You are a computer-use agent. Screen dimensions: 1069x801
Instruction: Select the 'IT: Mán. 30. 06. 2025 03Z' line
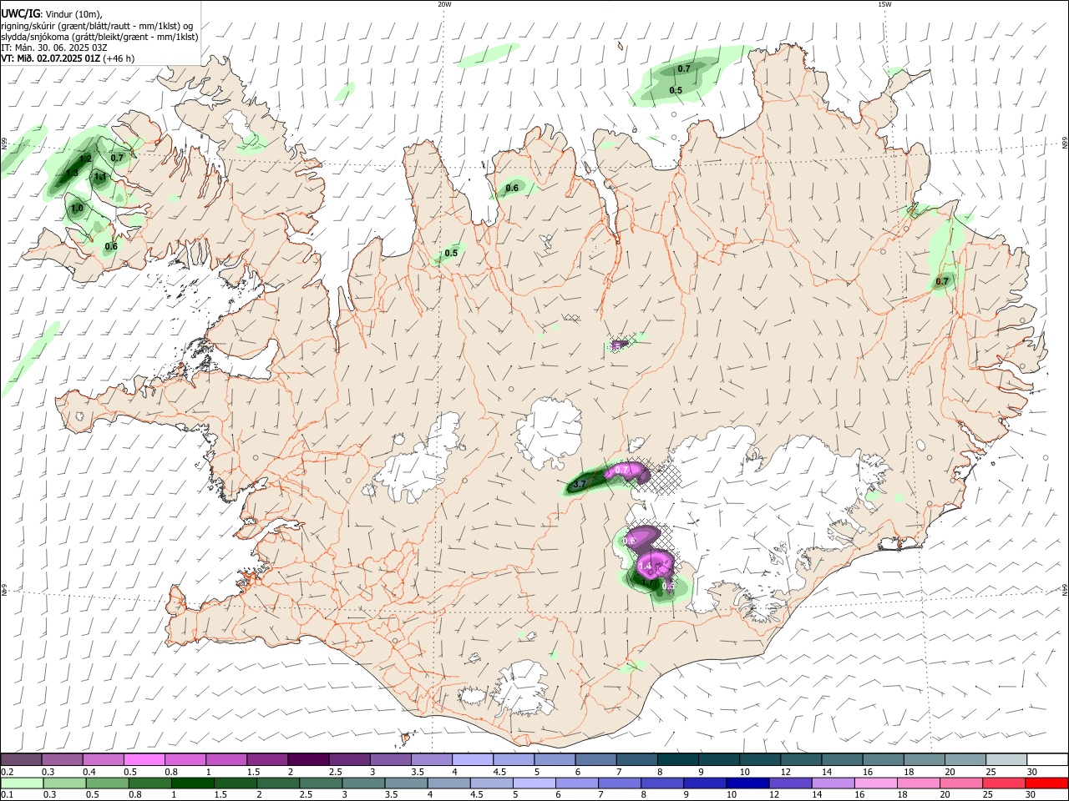point(54,48)
